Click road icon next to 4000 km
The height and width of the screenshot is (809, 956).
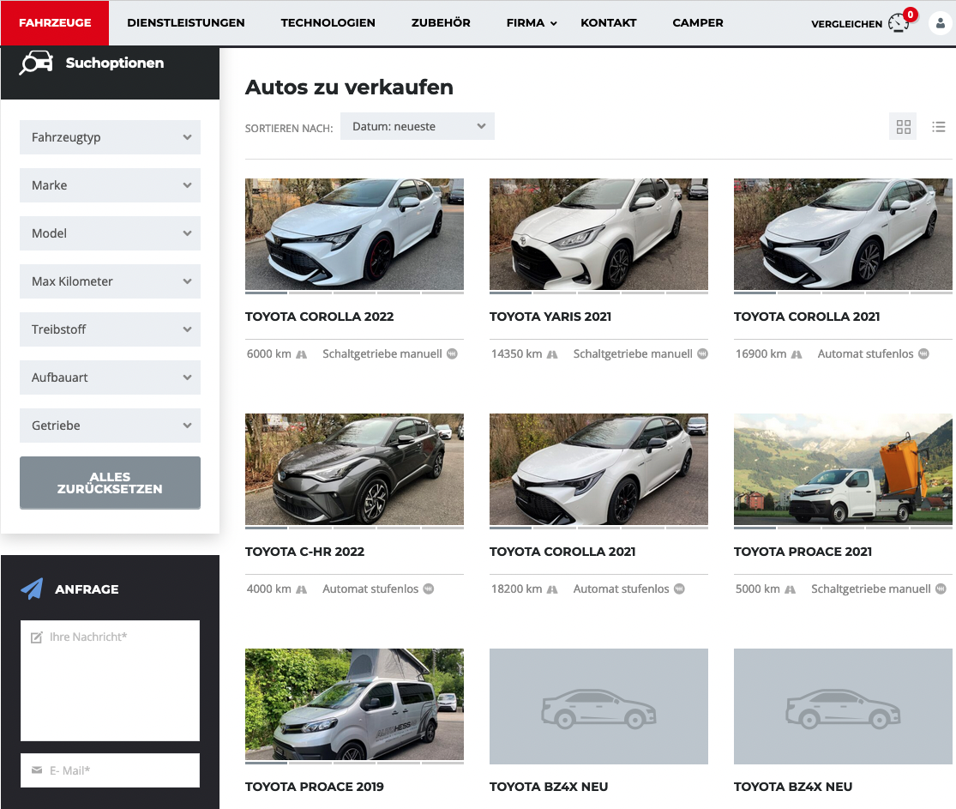pyautogui.click(x=301, y=589)
